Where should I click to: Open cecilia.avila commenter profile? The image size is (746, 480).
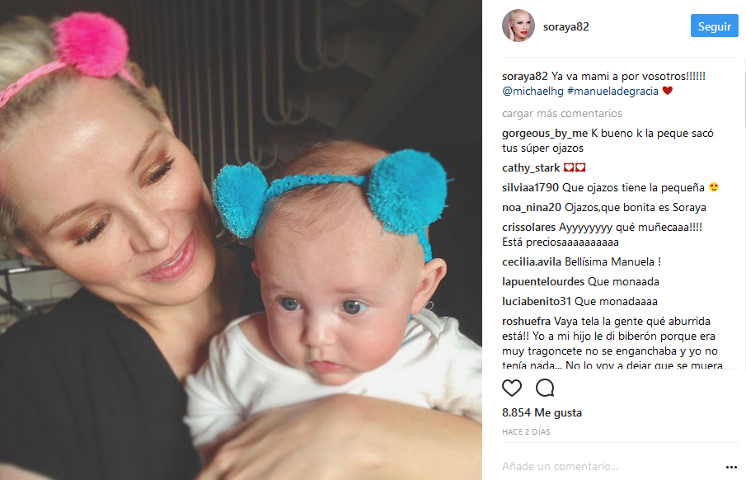tap(532, 262)
